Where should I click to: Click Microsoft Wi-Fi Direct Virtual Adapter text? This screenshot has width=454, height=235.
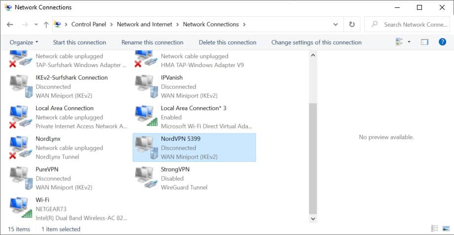pyautogui.click(x=206, y=126)
